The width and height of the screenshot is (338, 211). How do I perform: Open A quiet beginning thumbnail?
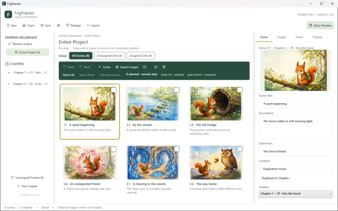pyautogui.click(x=90, y=104)
